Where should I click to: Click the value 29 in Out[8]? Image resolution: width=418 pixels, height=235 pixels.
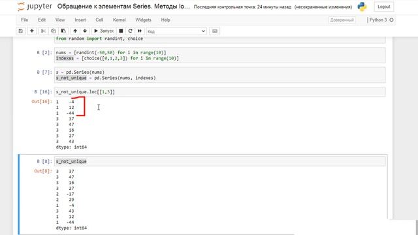pos(71,200)
